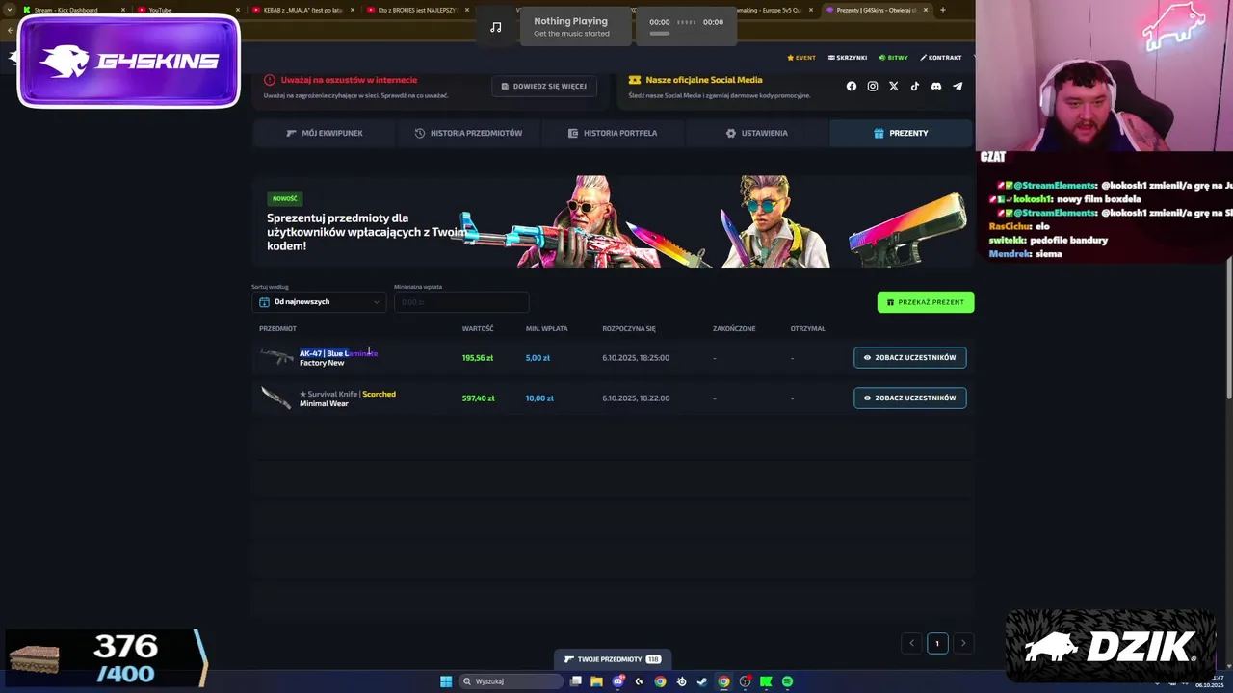1233x693 pixels.
Task: Switch to 'Historia portfela' tab
Action: pyautogui.click(x=613, y=133)
